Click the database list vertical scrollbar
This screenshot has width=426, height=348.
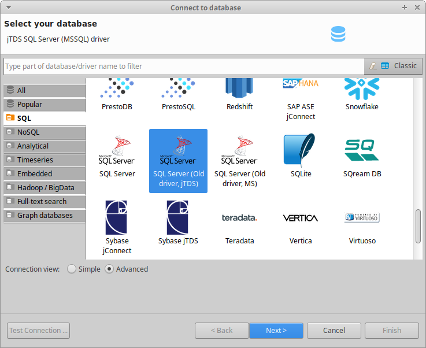(418, 226)
